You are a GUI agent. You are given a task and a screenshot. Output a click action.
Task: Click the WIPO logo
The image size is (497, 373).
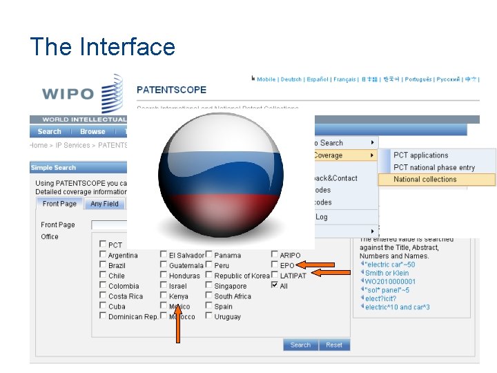[x=82, y=93]
